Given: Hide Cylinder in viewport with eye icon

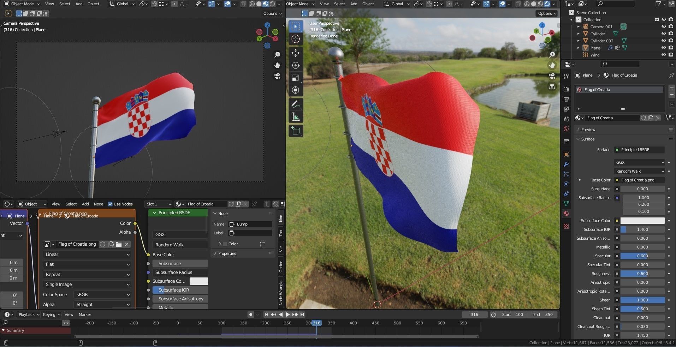Looking at the screenshot, I should click(664, 34).
